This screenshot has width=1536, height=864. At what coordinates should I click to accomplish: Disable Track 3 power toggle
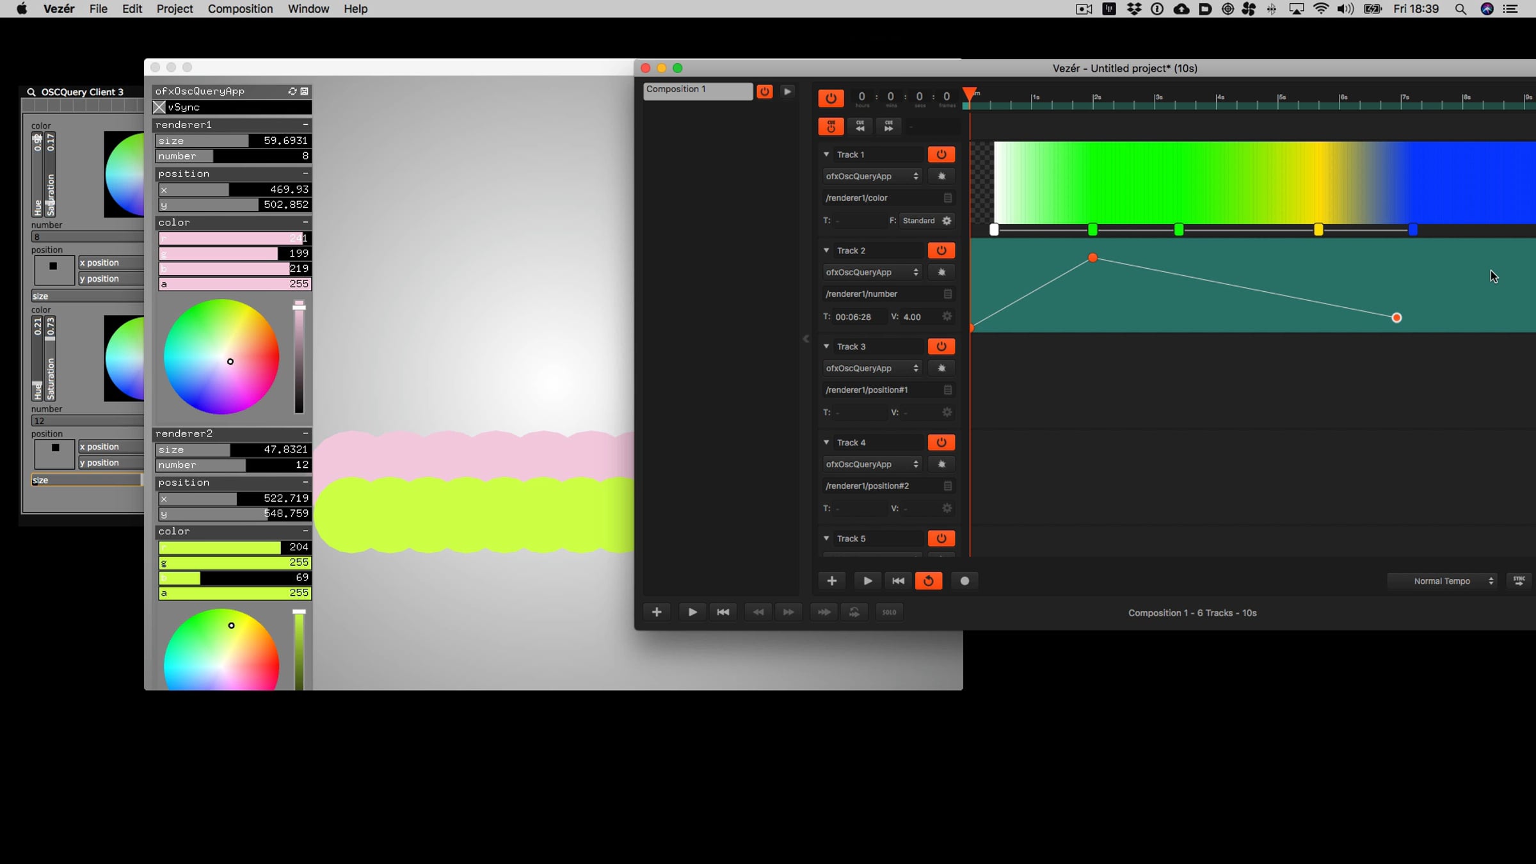pos(941,346)
